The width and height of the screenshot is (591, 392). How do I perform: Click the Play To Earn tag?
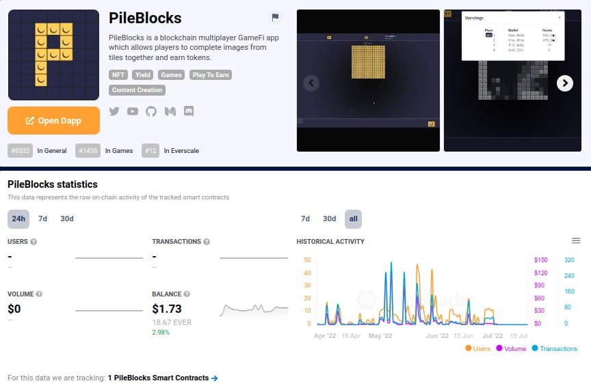210,75
